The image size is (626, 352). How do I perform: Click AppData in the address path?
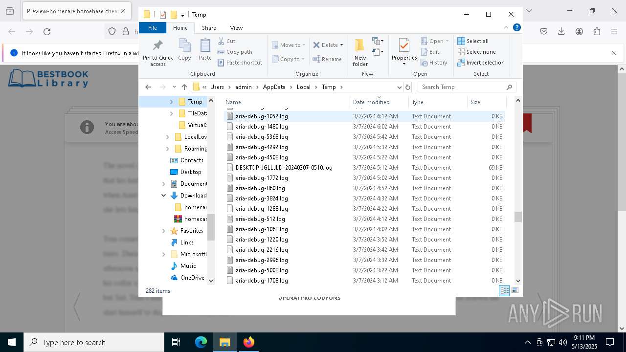click(274, 87)
